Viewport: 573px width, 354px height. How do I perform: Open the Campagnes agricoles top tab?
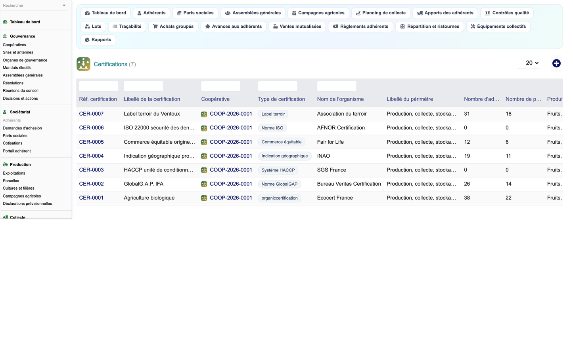(318, 13)
